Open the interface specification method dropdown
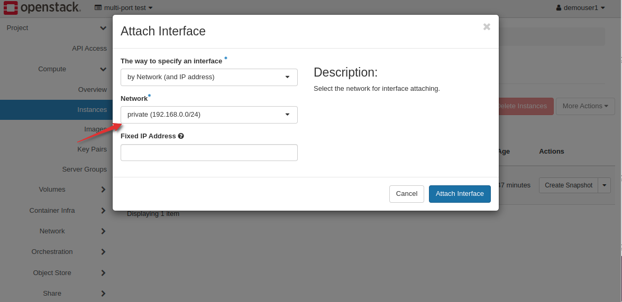Viewport: 622px width, 302px height. click(x=209, y=77)
